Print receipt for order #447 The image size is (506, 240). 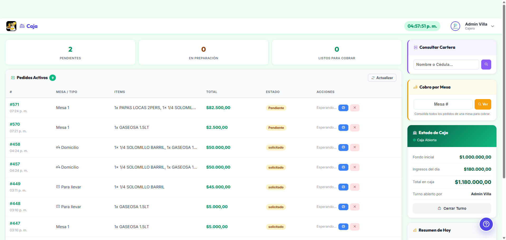343,227
